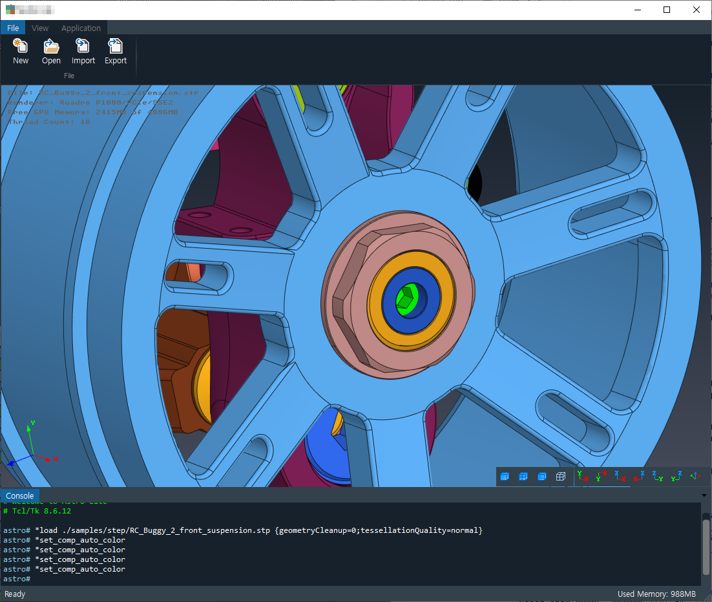Set view to Z-up X-left axis
Viewport: 712px width, 602px height.
click(x=639, y=476)
